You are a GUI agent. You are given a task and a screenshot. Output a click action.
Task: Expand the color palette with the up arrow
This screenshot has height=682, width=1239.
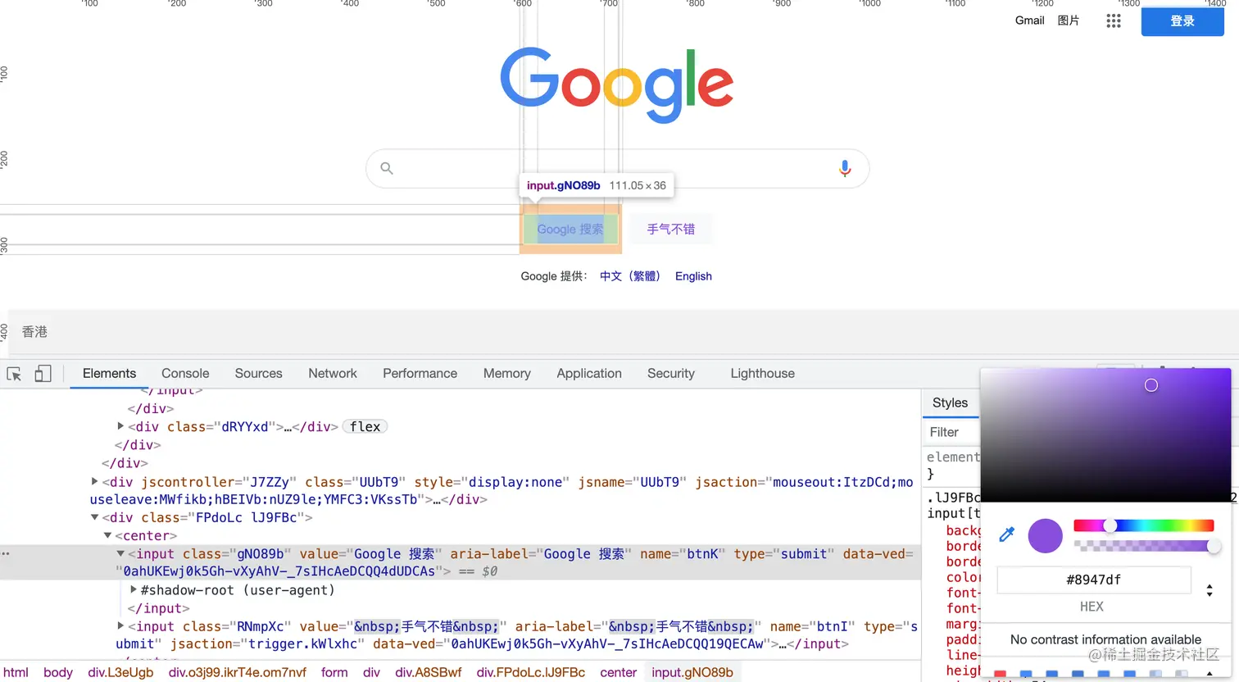[x=1209, y=675]
